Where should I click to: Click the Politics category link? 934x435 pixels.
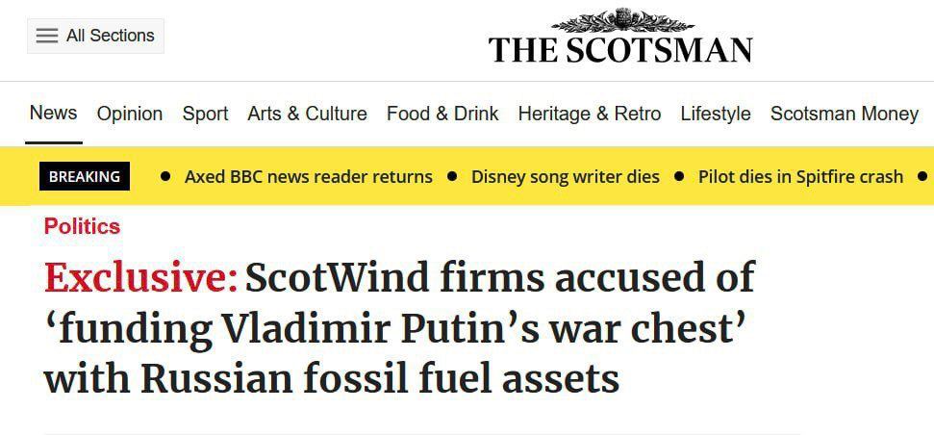coord(82,226)
